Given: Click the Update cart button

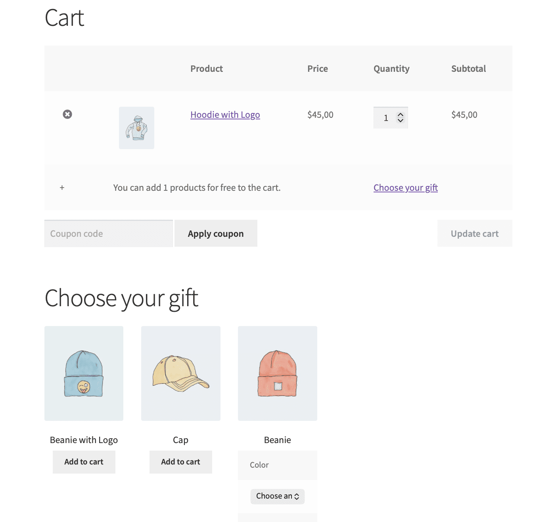Looking at the screenshot, I should [x=474, y=233].
